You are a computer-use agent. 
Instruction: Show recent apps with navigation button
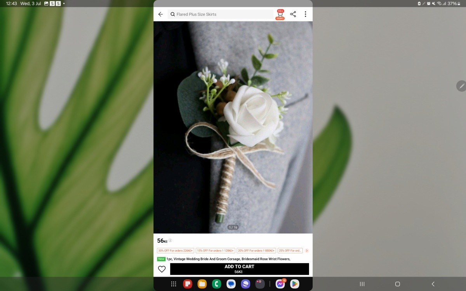click(x=362, y=284)
